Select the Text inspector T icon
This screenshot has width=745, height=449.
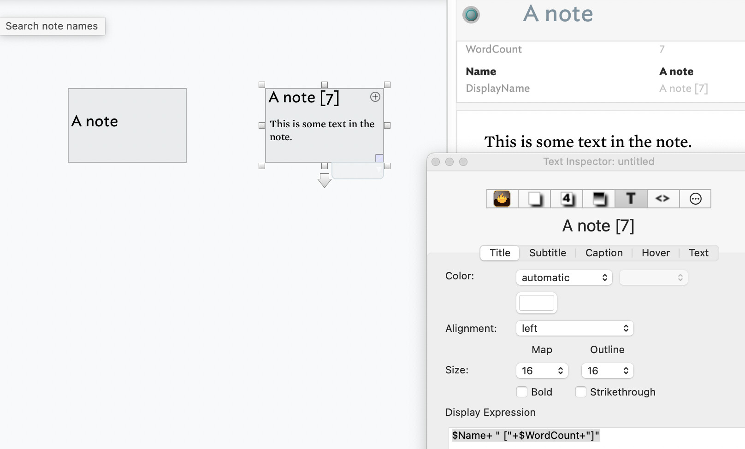pyautogui.click(x=631, y=199)
